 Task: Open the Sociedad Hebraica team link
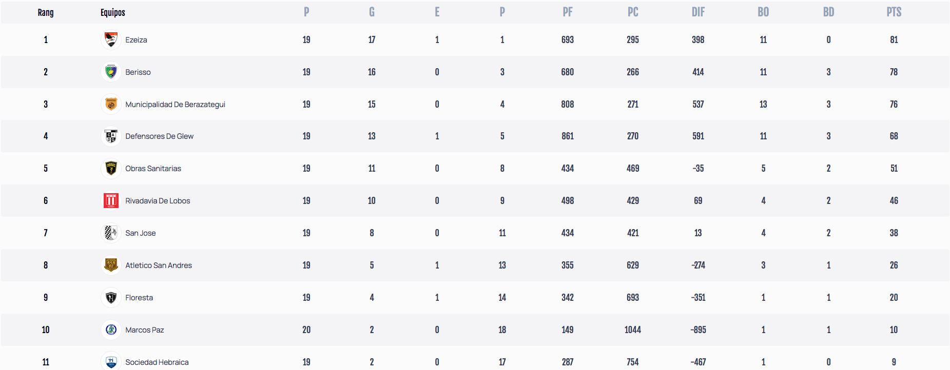click(x=157, y=362)
